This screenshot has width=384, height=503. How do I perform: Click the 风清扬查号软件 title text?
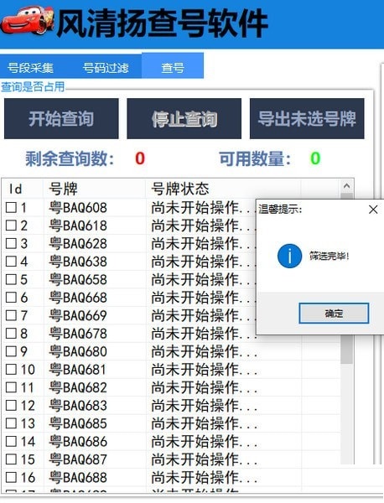click(x=162, y=23)
